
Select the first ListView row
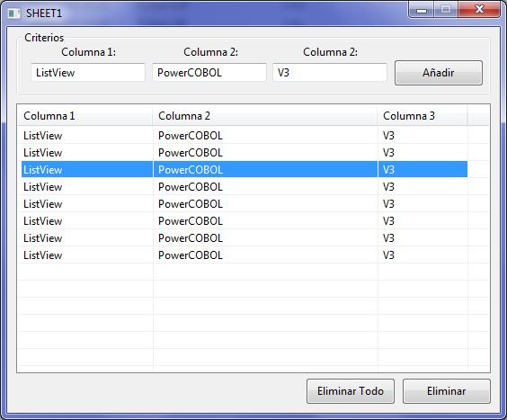click(245, 135)
